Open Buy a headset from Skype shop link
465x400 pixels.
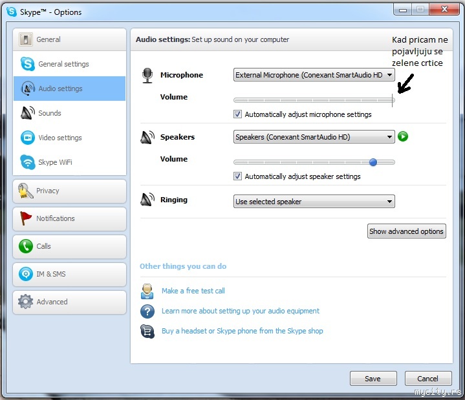[243, 331]
